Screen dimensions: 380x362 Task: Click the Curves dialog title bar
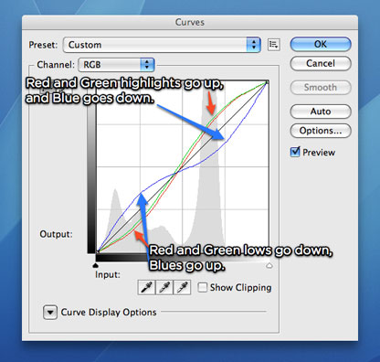190,22
